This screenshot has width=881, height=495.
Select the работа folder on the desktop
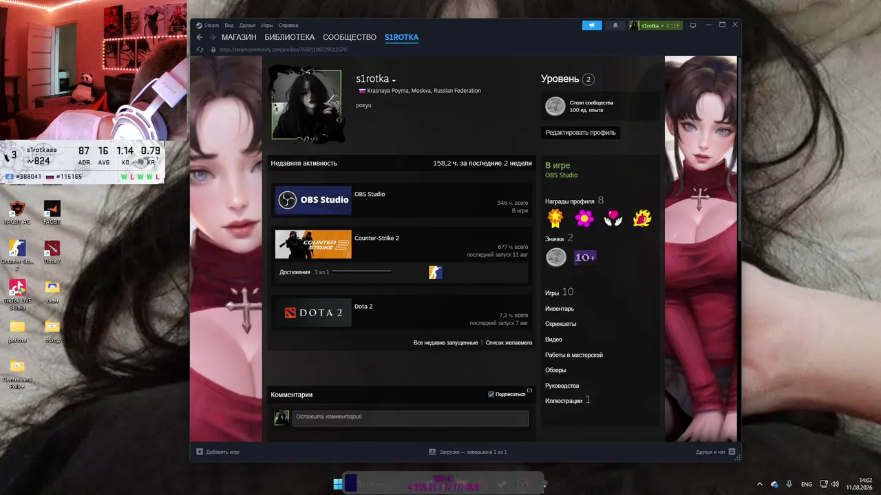(17, 331)
